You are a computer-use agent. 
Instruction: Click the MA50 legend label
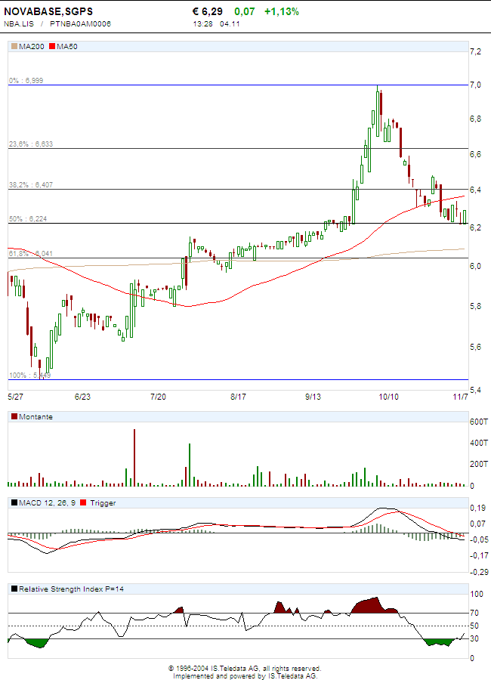tap(66, 46)
